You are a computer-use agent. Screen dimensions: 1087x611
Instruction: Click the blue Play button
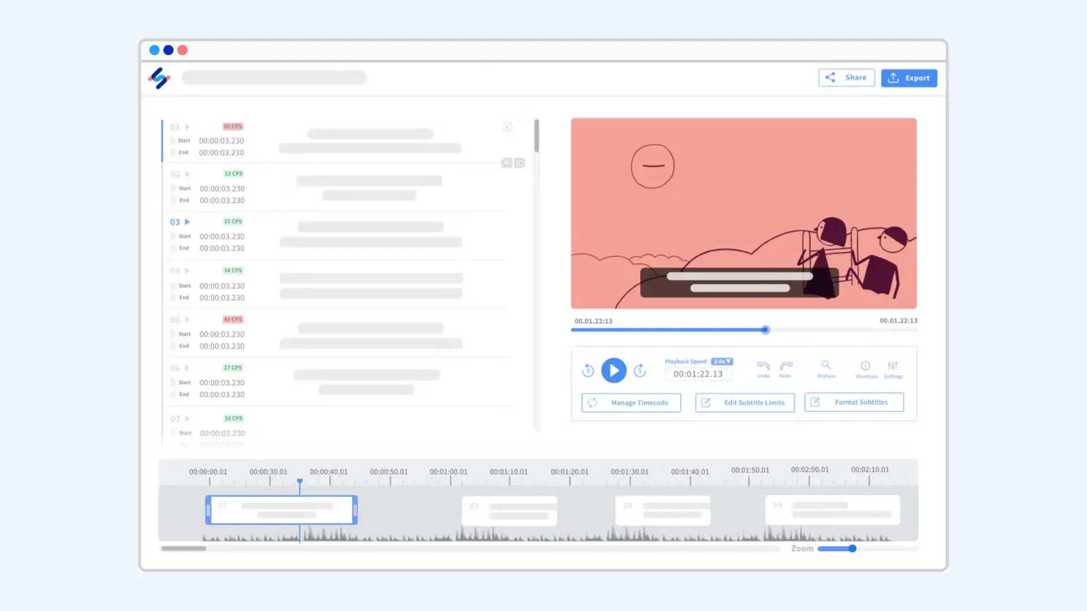coord(614,371)
